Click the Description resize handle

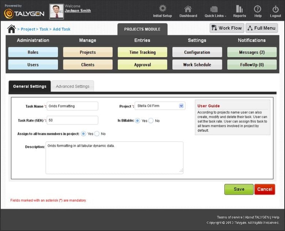[x=181, y=170]
